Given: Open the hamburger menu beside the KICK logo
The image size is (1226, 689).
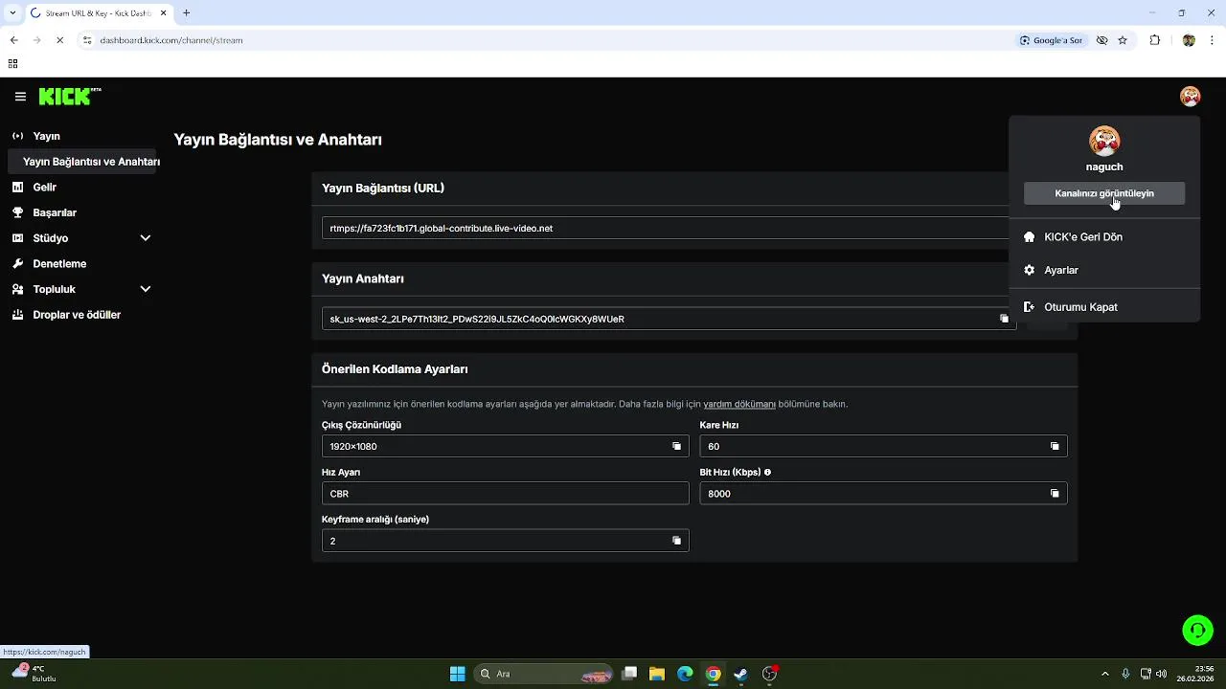Looking at the screenshot, I should 20,97.
